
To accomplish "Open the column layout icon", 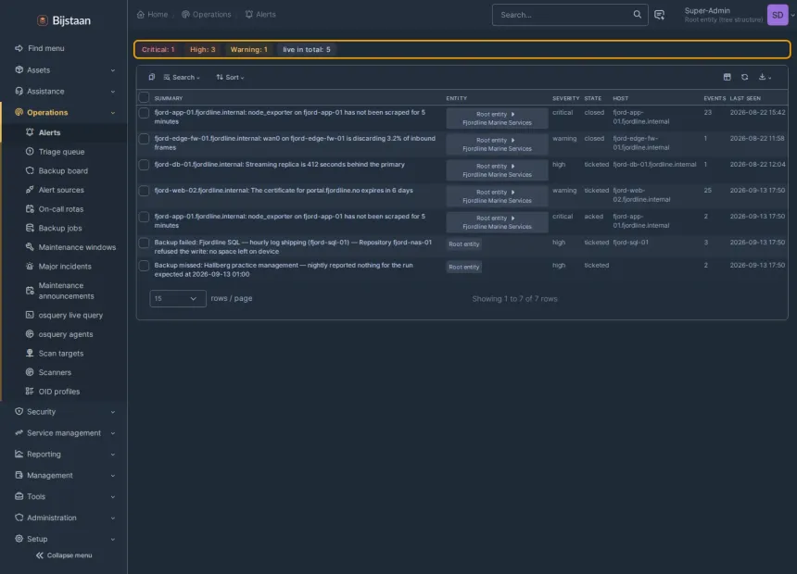I will click(x=727, y=77).
